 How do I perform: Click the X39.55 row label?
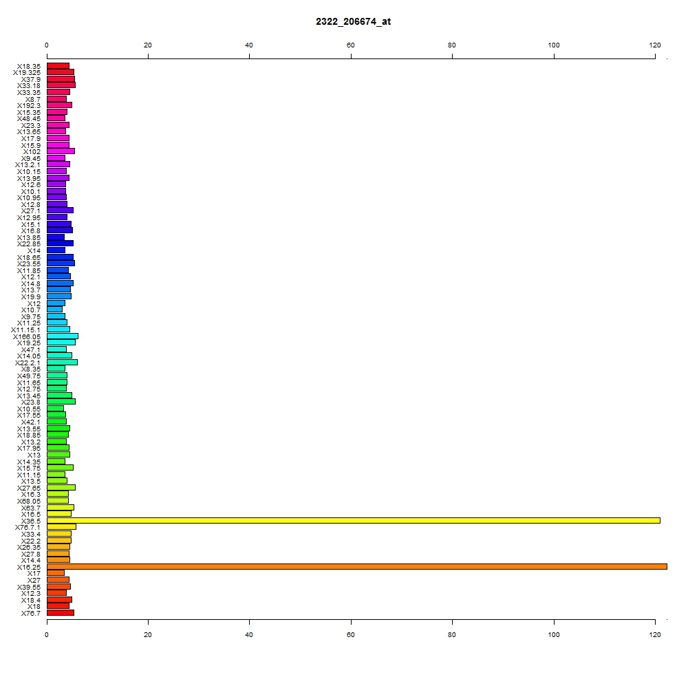29,587
